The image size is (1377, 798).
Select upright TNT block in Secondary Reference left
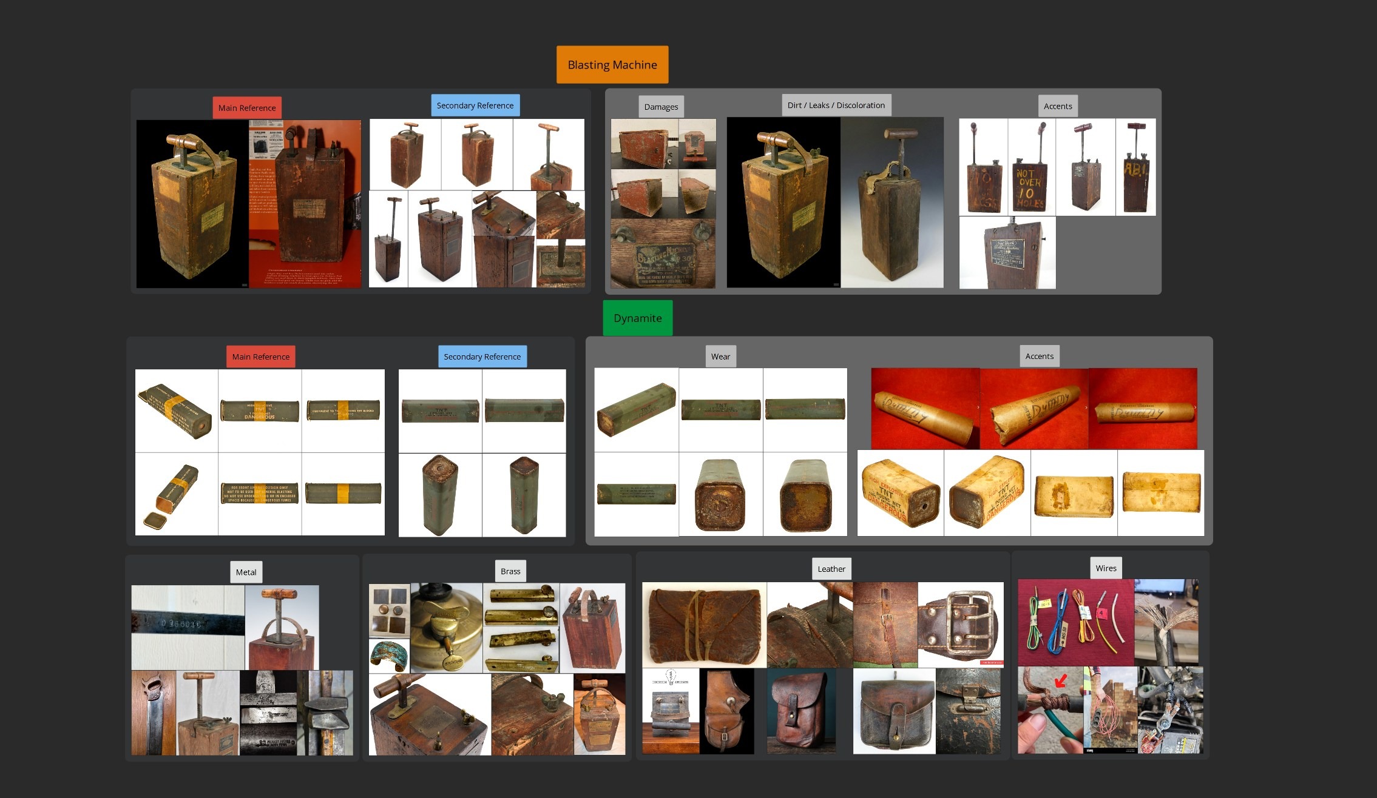(440, 495)
